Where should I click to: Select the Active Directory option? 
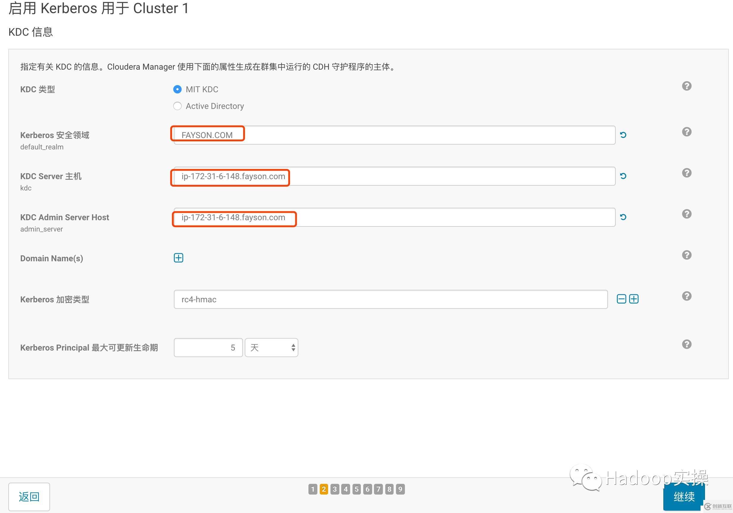click(x=177, y=106)
